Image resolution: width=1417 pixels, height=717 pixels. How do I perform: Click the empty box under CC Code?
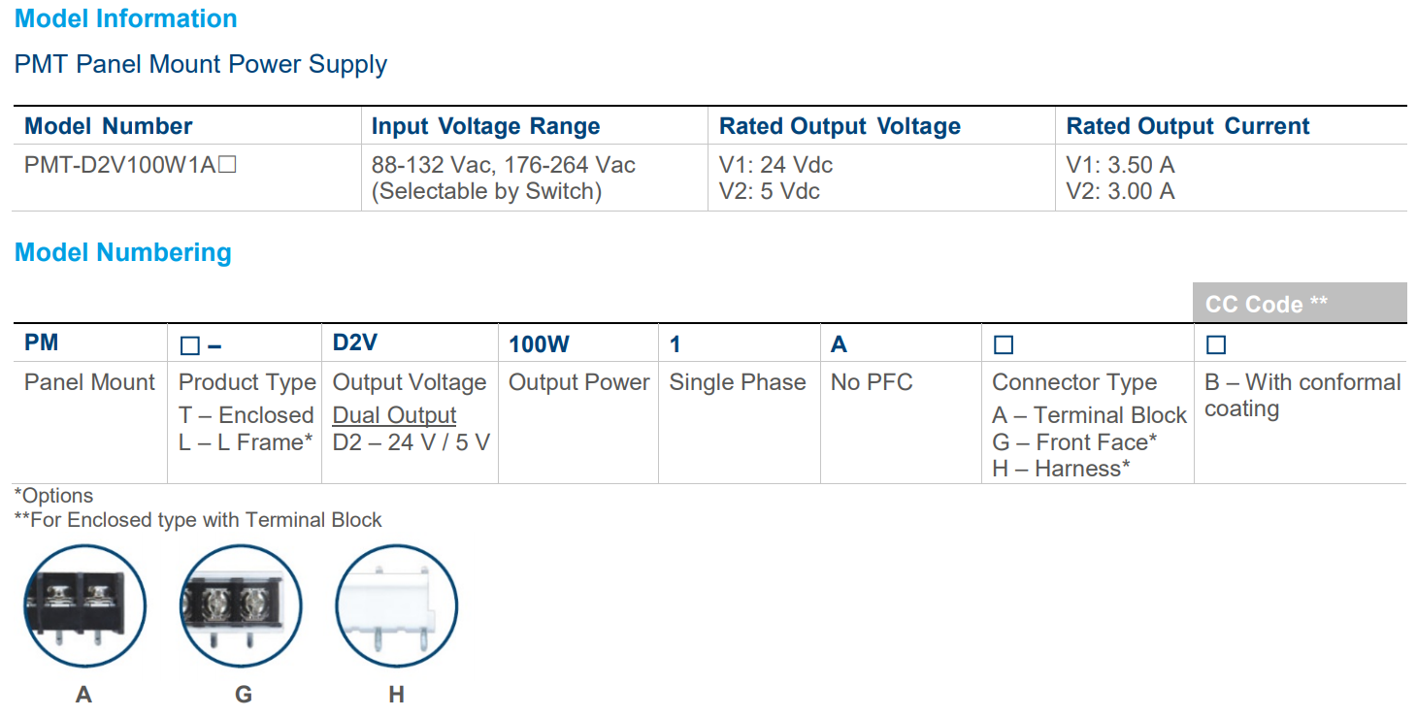click(1216, 344)
